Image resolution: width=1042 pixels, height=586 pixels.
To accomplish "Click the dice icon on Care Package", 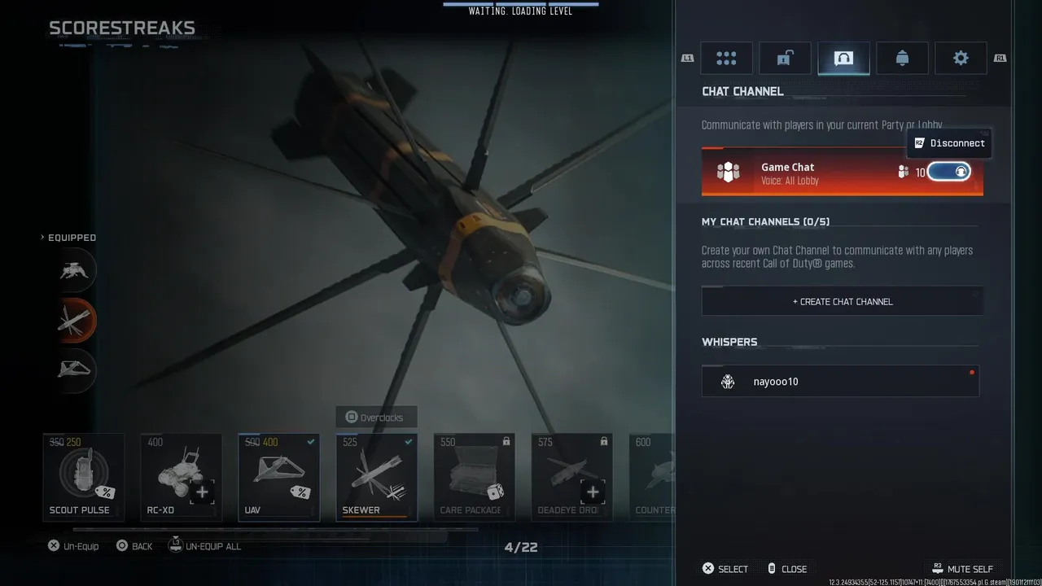I will pos(495,492).
